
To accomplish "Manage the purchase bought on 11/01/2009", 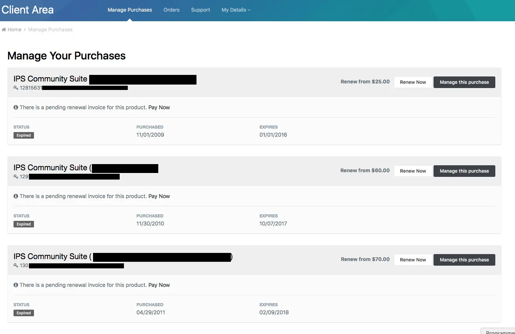I will (x=464, y=82).
